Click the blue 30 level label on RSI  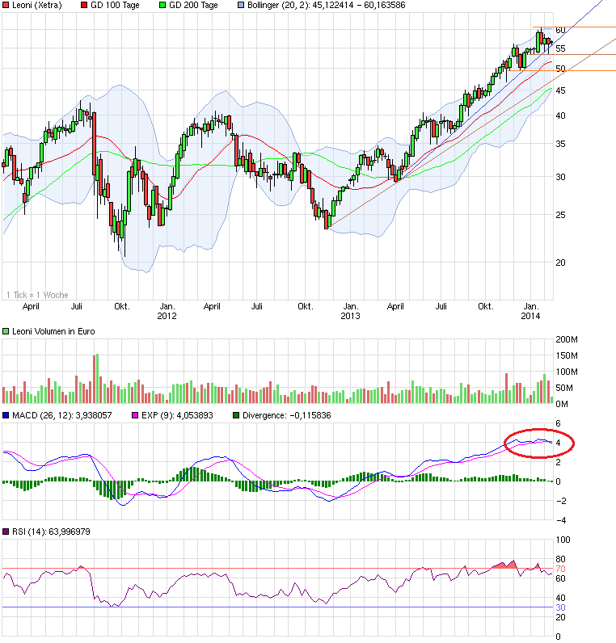coord(559,607)
